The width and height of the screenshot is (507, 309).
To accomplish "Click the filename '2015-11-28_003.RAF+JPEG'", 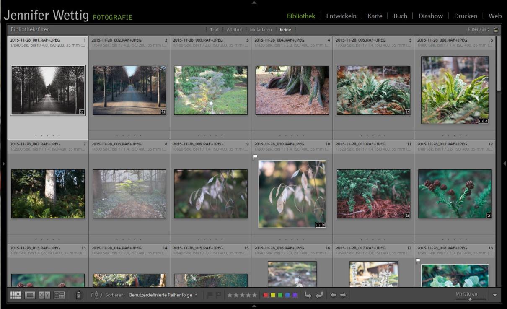I will coord(198,40).
